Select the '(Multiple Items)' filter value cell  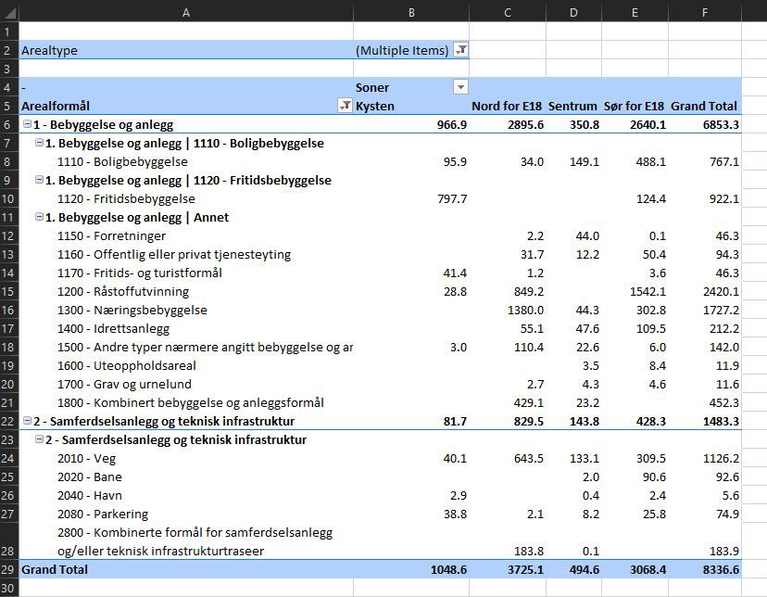[x=401, y=50]
